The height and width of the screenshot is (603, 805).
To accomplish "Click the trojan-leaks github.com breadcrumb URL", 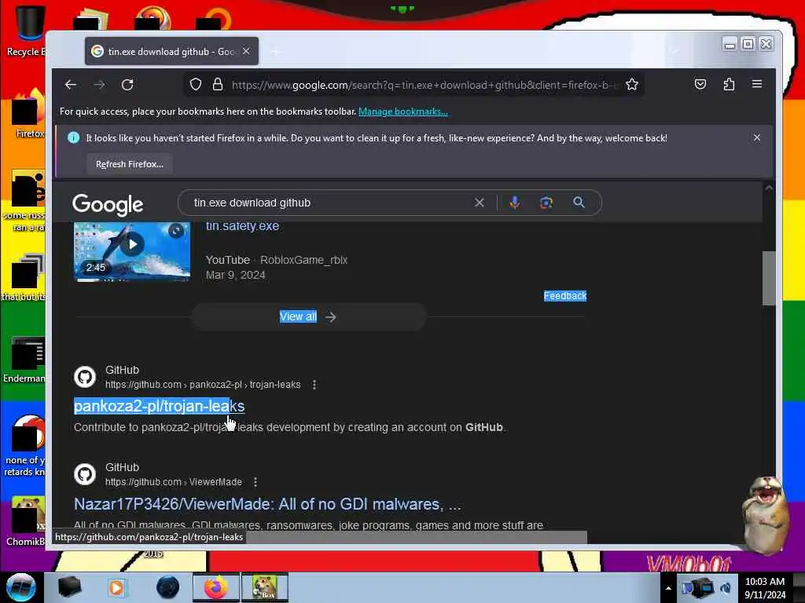I will [x=203, y=385].
